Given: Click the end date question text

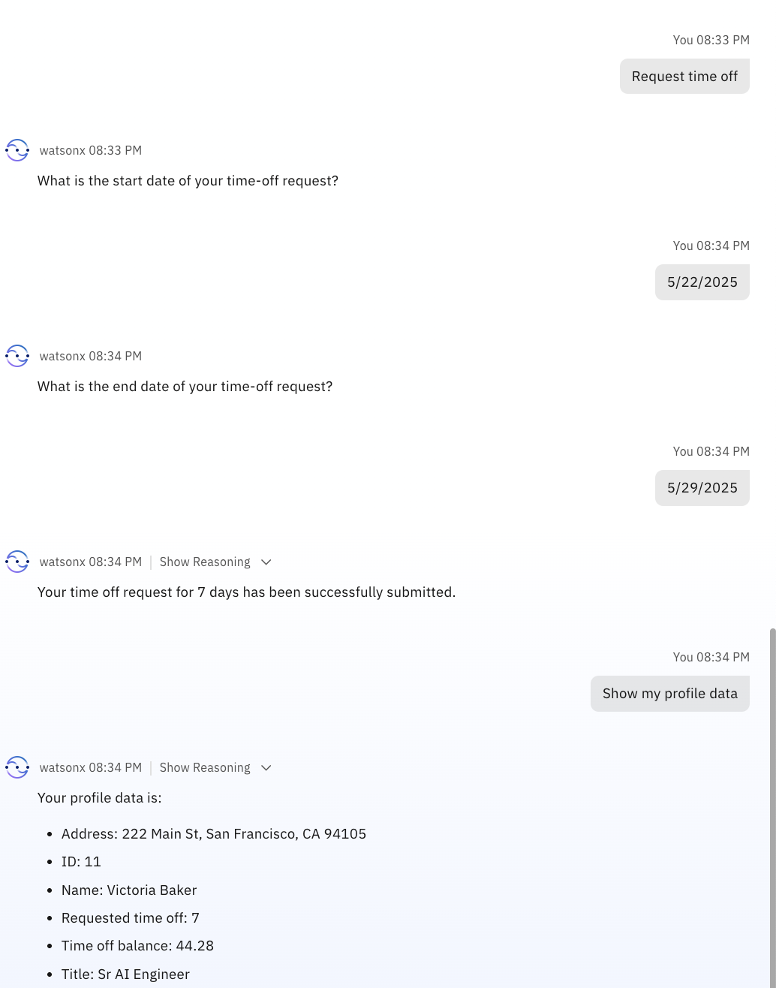Looking at the screenshot, I should (x=185, y=387).
